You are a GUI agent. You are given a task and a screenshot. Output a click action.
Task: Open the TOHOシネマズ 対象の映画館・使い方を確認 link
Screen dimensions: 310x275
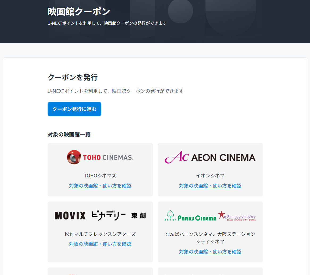(x=100, y=186)
